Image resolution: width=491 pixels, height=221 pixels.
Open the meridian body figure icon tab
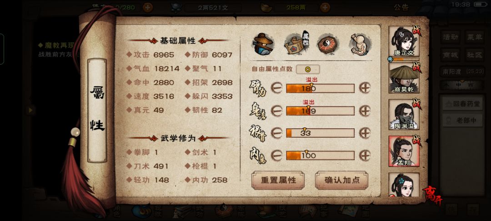360,45
